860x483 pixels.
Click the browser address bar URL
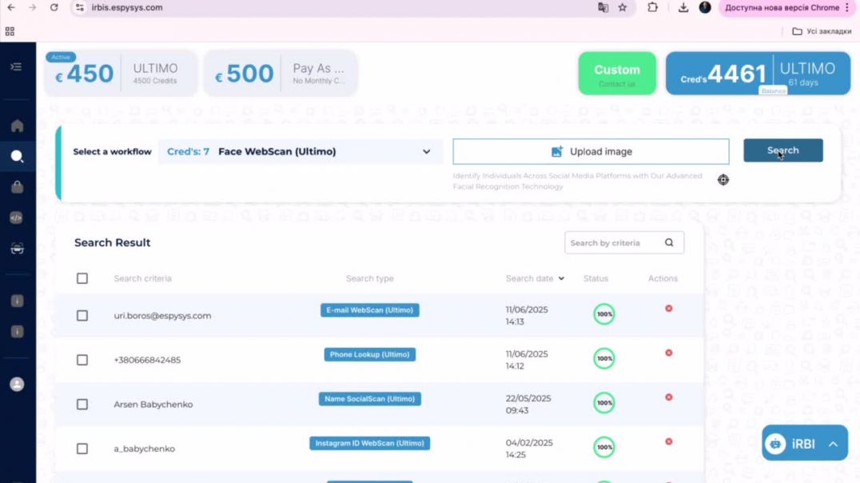coord(127,8)
